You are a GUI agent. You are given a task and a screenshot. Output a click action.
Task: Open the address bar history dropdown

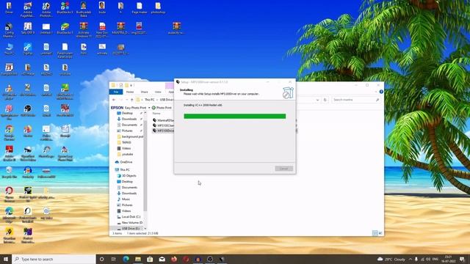pyautogui.click(x=317, y=100)
